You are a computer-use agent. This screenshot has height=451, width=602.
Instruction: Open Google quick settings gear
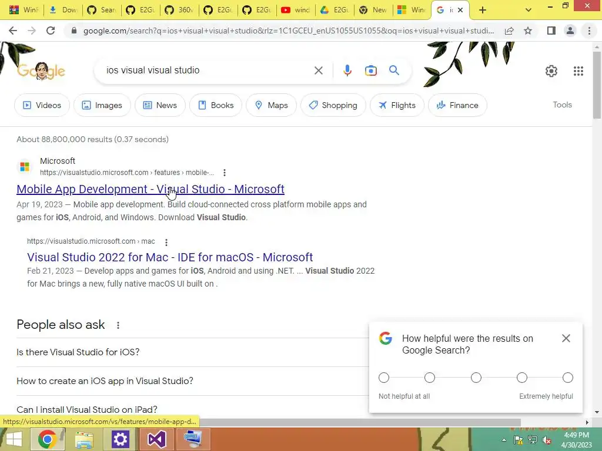[551, 71]
